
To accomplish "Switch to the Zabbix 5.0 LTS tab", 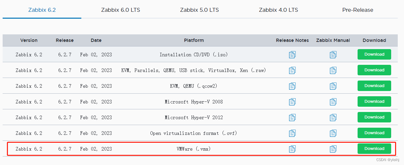I will (x=200, y=10).
